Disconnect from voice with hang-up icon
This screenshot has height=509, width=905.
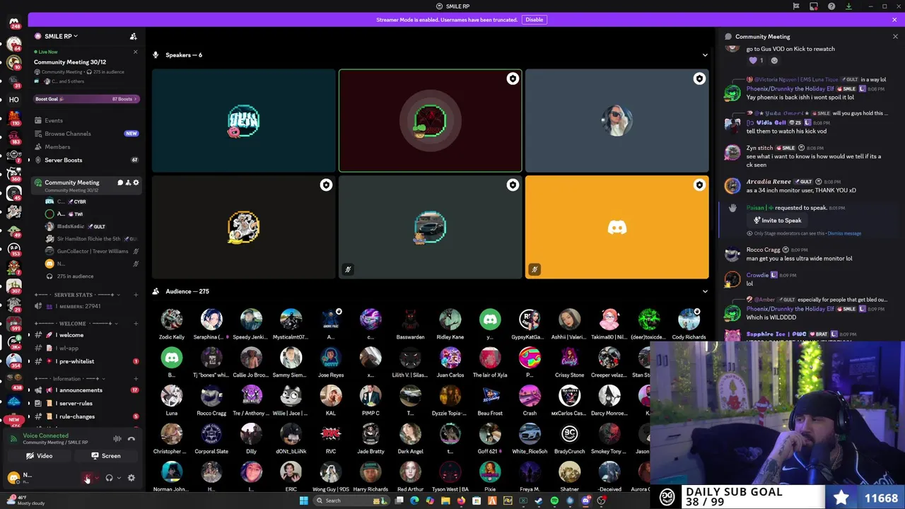click(132, 439)
